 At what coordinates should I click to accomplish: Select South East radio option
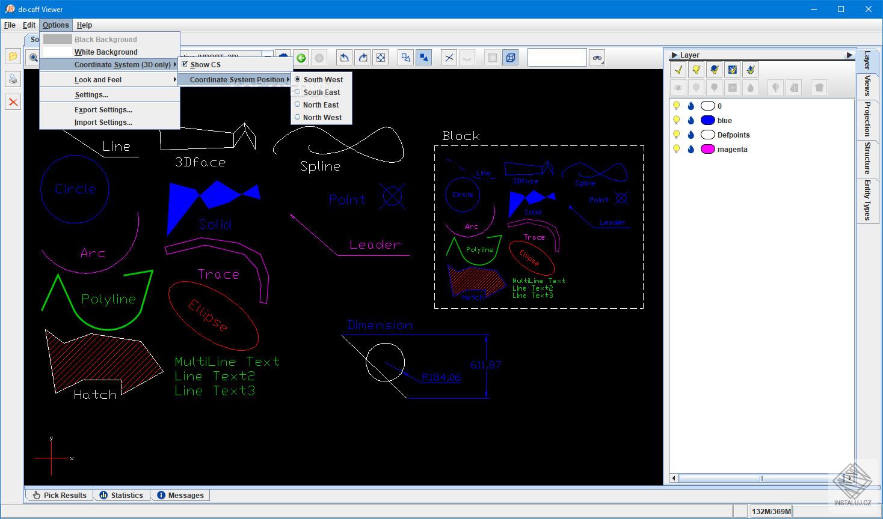click(x=297, y=92)
